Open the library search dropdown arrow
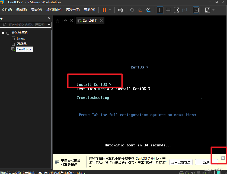227x174 pixels. pyautogui.click(x=49, y=25)
